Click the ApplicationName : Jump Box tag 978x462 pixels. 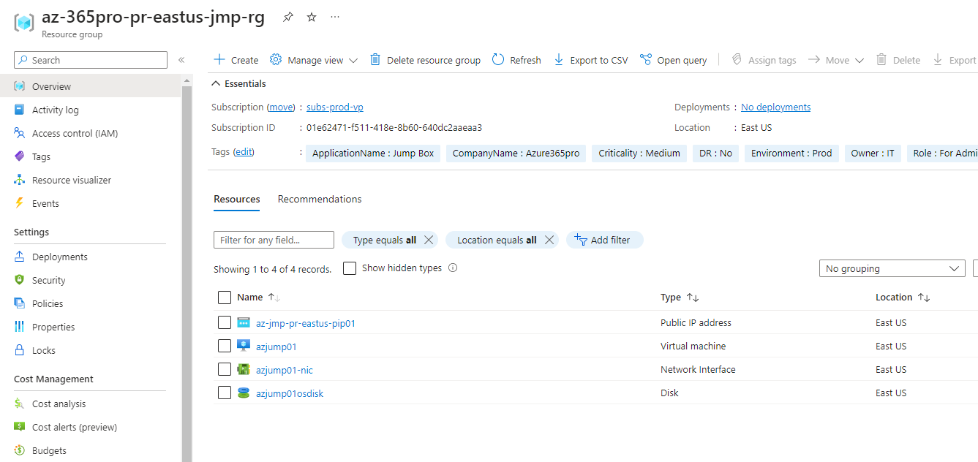pyautogui.click(x=373, y=154)
